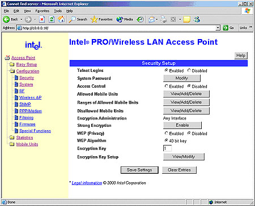This screenshot has width=255, height=206.
Task: Click the Statistics folder icon
Action: pyautogui.click(x=12, y=138)
